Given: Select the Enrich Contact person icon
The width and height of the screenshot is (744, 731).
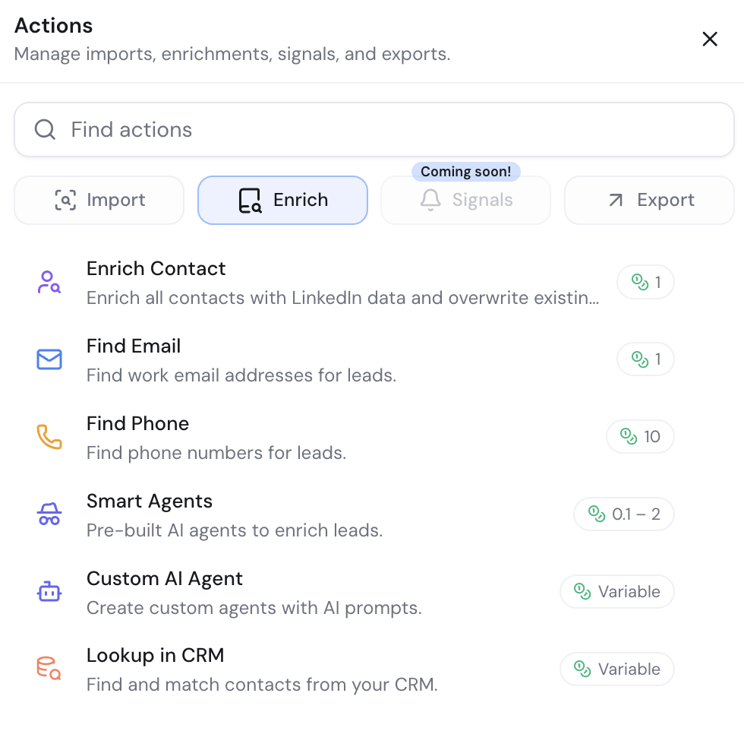Looking at the screenshot, I should (x=49, y=281).
